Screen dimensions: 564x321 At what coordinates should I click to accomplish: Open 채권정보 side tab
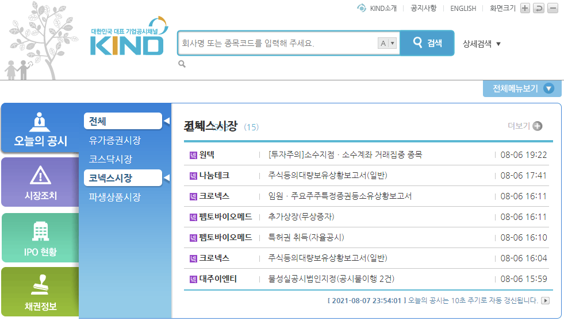pyautogui.click(x=40, y=292)
